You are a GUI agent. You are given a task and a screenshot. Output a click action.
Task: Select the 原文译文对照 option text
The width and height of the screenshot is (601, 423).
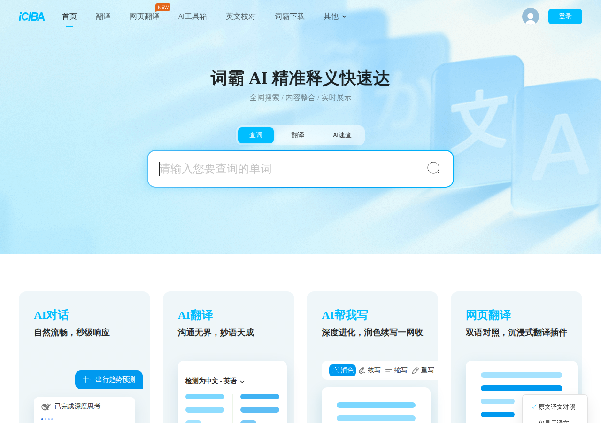coord(557,407)
